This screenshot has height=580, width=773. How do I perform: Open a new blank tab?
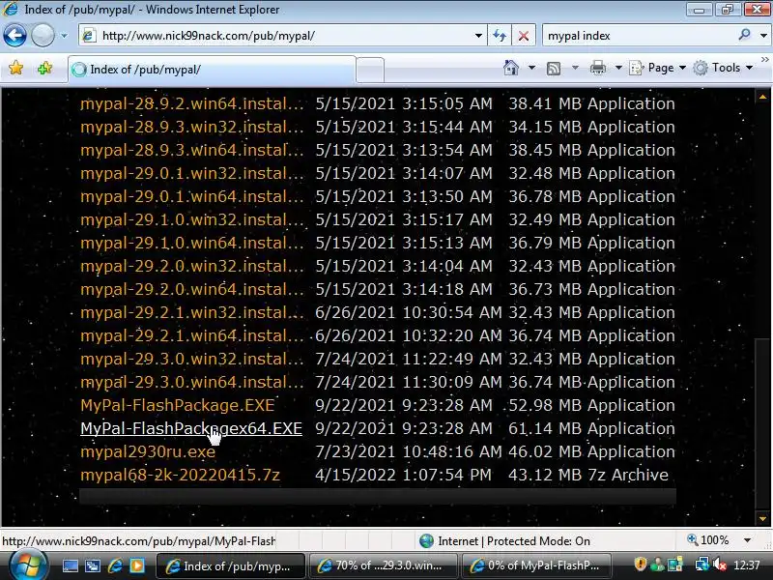tap(370, 70)
